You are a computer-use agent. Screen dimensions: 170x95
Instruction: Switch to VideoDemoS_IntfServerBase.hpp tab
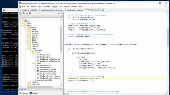tap(51, 10)
